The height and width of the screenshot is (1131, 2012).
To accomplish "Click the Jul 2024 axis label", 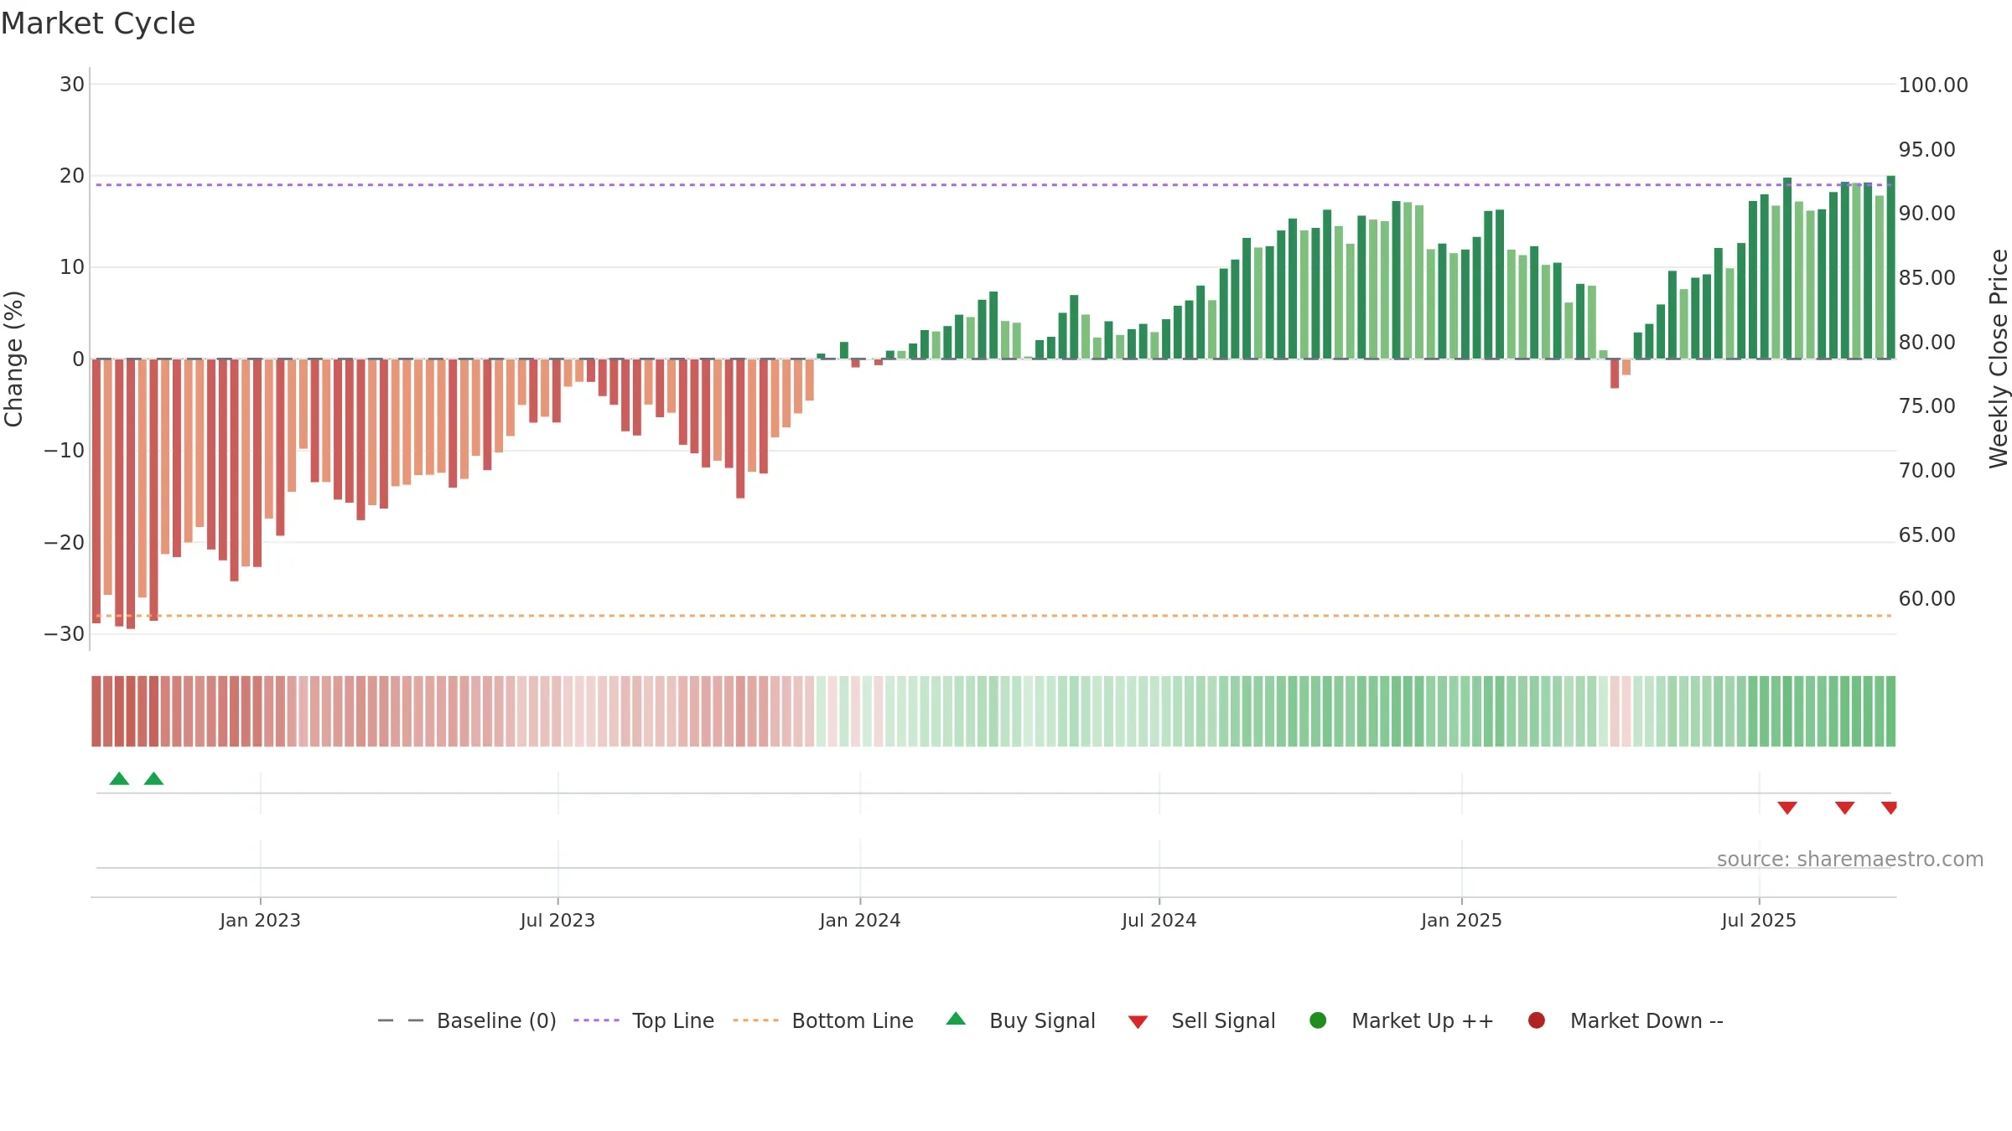I will tap(1159, 920).
